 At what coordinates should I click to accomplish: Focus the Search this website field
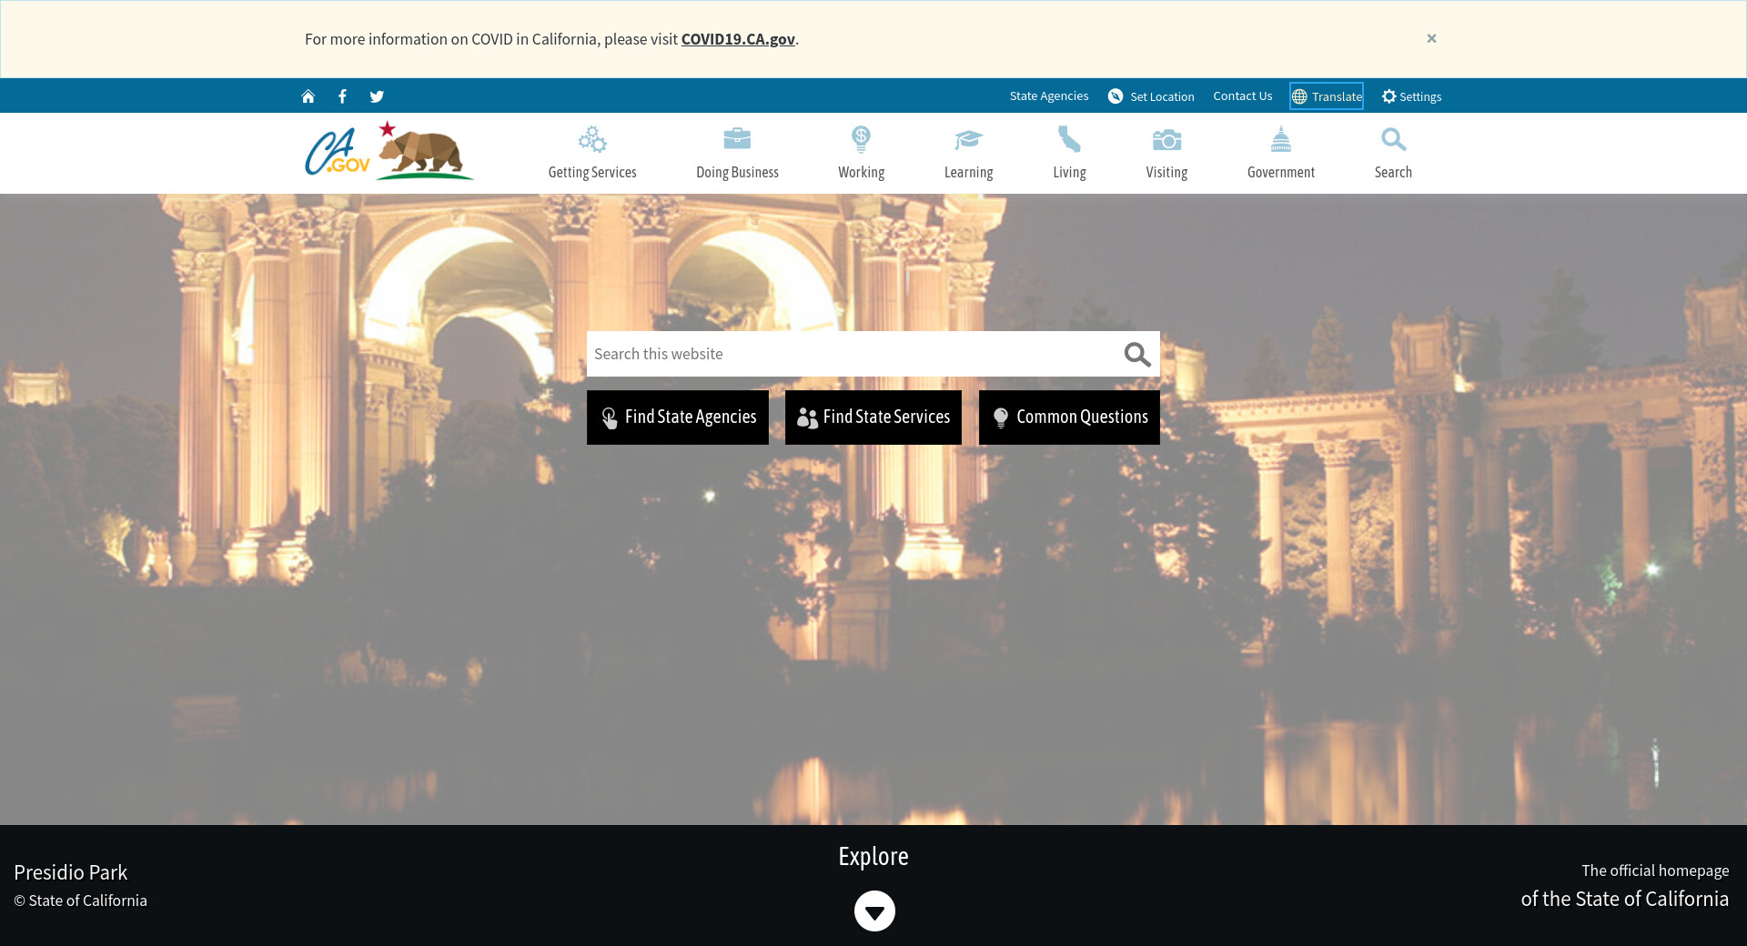[851, 354]
